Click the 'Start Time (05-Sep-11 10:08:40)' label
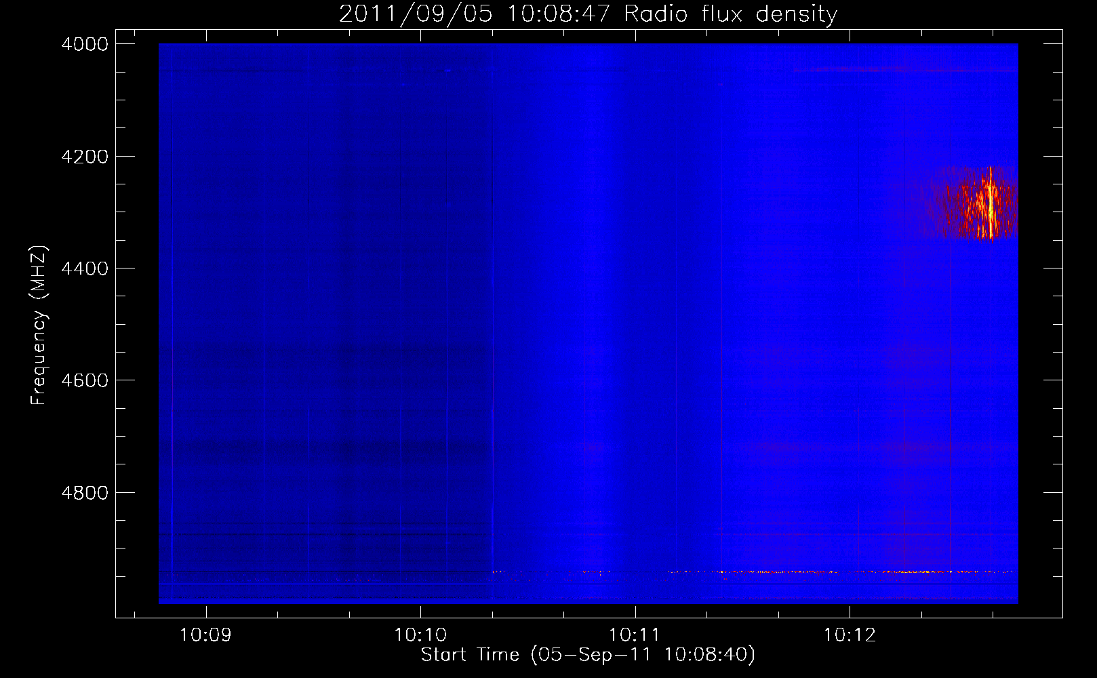Viewport: 1097px width, 678px height. click(x=588, y=655)
